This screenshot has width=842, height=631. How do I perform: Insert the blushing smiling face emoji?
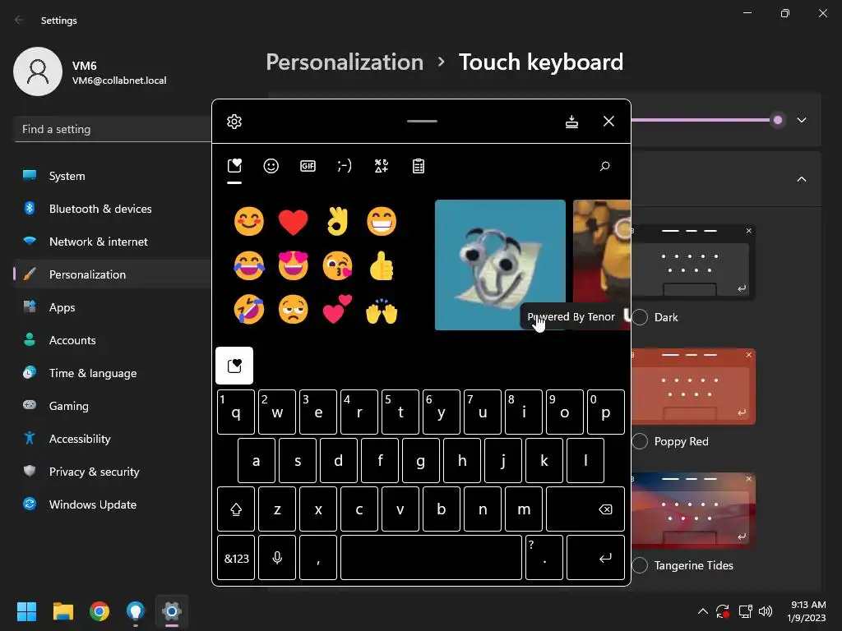[249, 222]
